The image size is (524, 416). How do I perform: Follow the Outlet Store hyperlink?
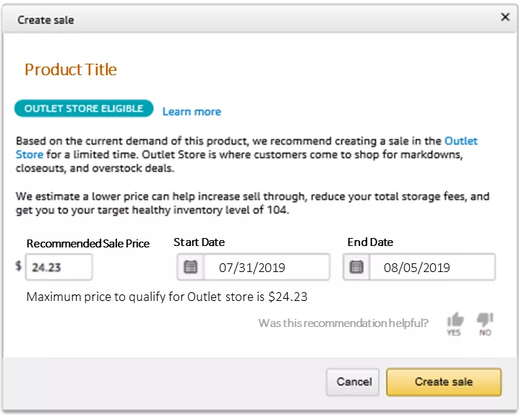[x=460, y=141]
